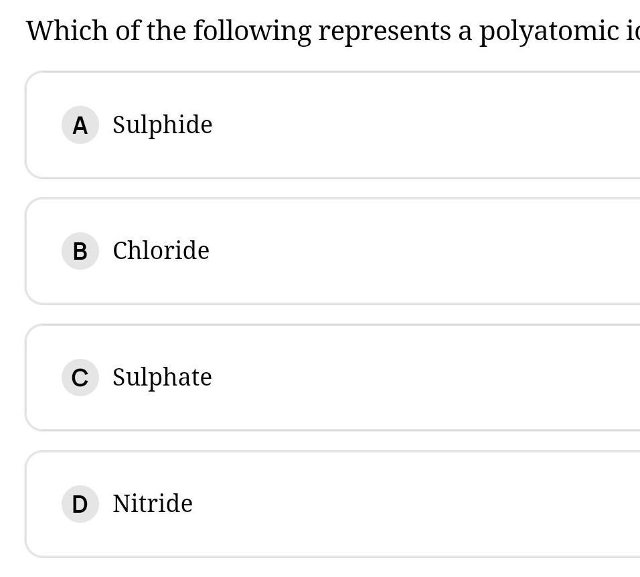Image resolution: width=640 pixels, height=577 pixels.
Task: Pick the Nitride answer text
Action: pyautogui.click(x=153, y=504)
